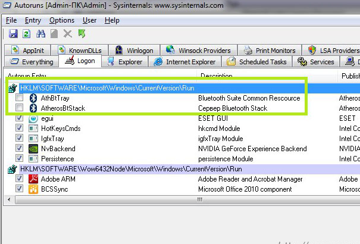Open the Winsock Providers tab

coord(198,50)
